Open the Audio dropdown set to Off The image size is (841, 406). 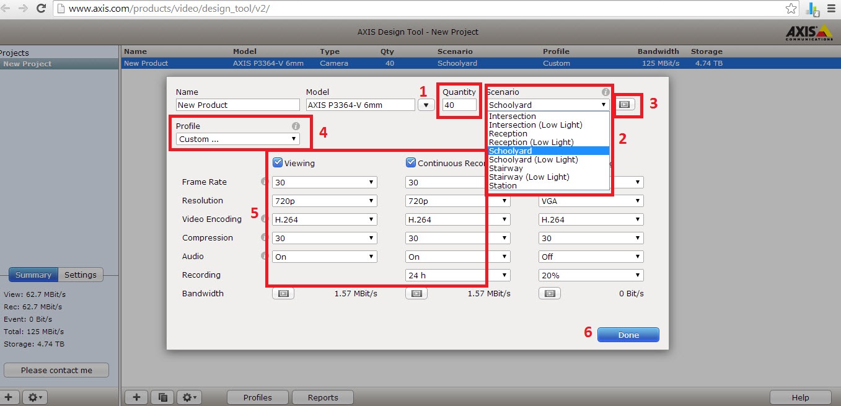pyautogui.click(x=591, y=257)
